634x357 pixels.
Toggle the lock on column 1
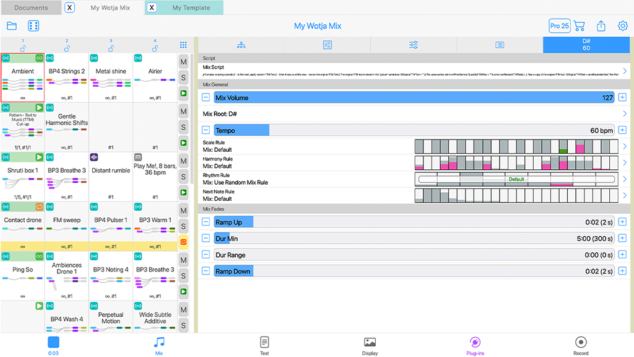[23, 48]
